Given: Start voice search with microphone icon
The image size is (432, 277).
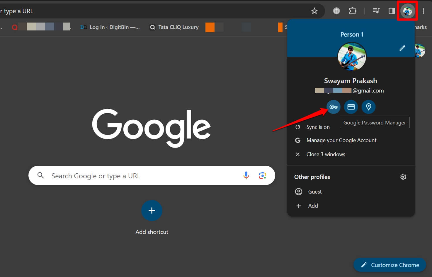Looking at the screenshot, I should (246, 175).
